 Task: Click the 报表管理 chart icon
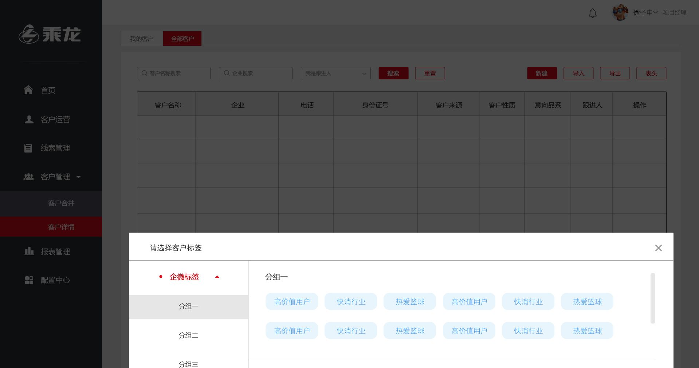(x=29, y=251)
